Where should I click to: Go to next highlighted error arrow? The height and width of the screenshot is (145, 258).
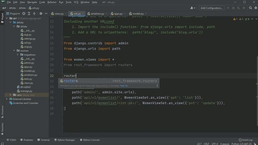click(x=256, y=19)
